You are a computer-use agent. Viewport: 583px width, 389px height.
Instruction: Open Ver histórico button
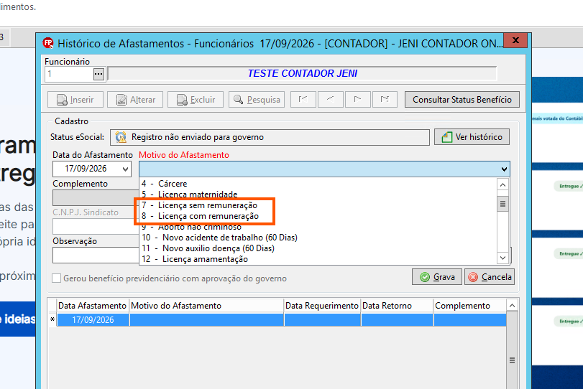472,137
